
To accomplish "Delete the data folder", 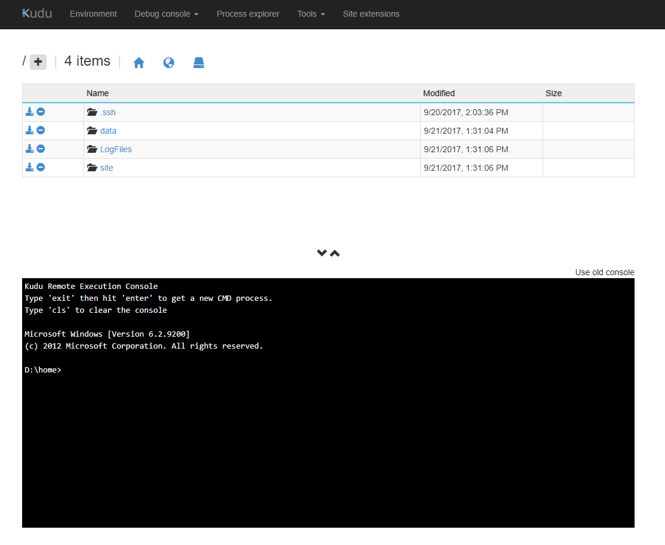I will 41,130.
